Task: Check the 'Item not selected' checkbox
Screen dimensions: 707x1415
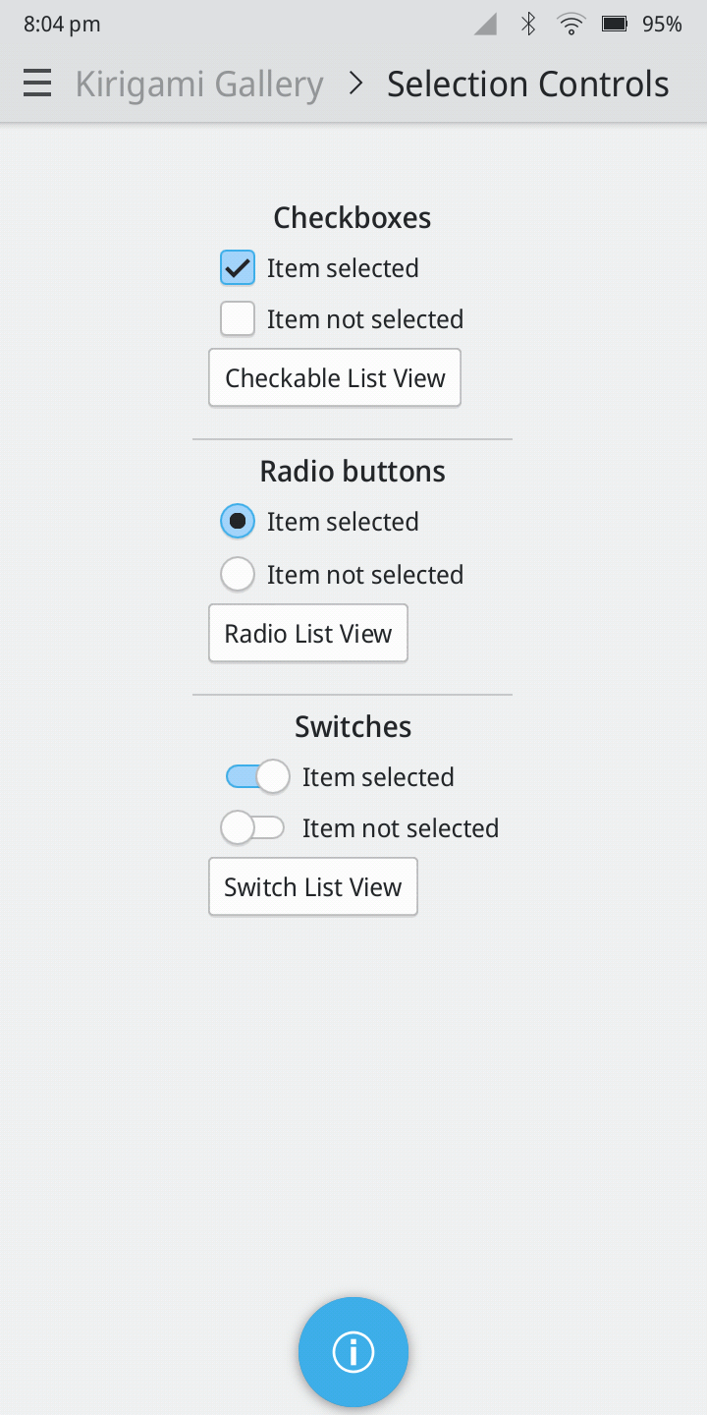Action: coord(238,318)
